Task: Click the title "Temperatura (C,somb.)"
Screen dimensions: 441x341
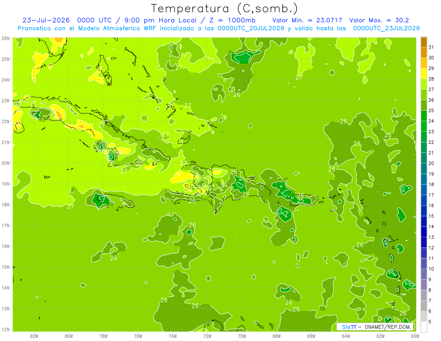Action: click(x=225, y=9)
